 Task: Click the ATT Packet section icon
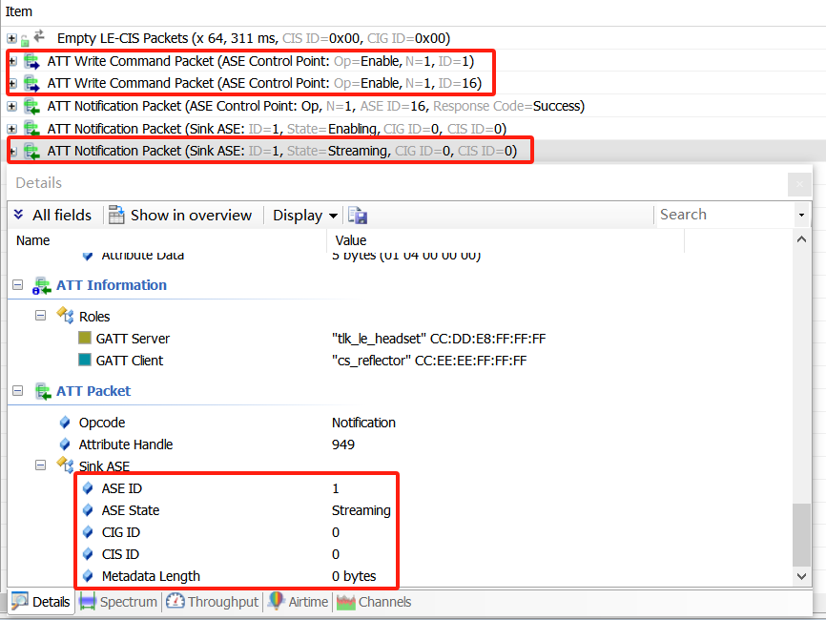[43, 391]
